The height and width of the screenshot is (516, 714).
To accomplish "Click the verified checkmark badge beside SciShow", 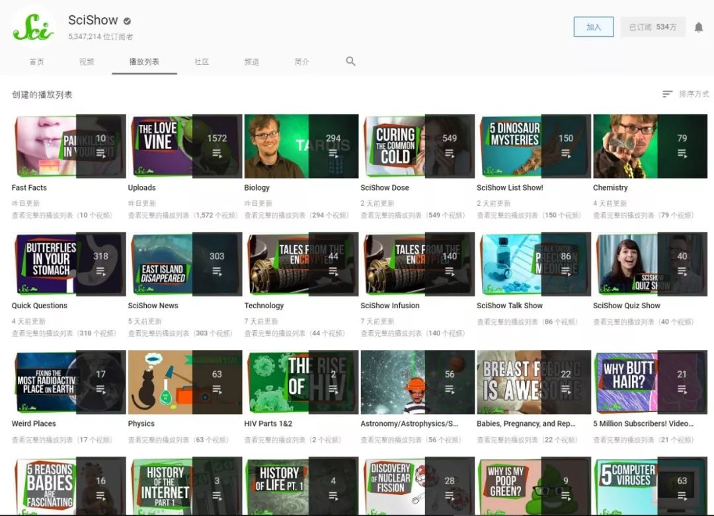I will (x=127, y=21).
